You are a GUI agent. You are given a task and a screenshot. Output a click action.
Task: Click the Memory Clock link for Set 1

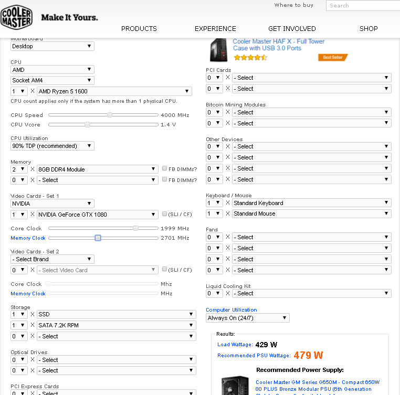[28, 238]
